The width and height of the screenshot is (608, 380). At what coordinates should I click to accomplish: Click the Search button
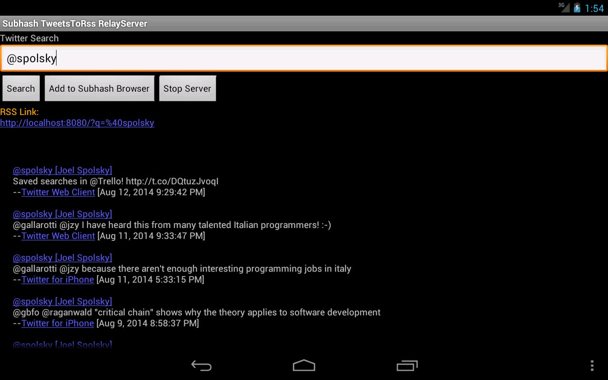(21, 88)
